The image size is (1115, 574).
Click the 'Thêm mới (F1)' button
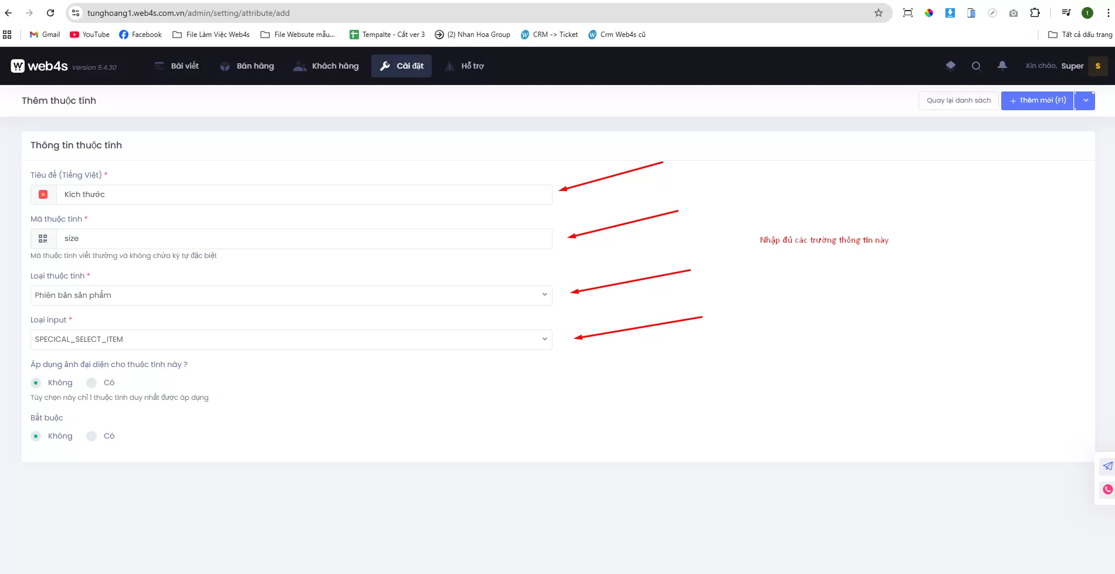coord(1037,101)
